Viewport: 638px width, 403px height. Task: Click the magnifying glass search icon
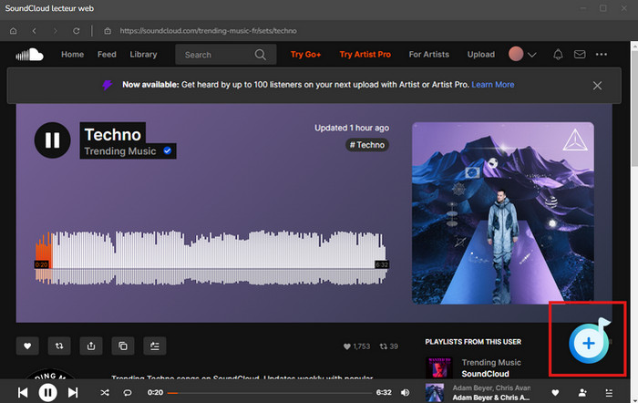click(x=261, y=55)
